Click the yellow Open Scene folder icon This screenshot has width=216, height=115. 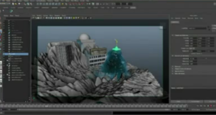coord(16,4)
